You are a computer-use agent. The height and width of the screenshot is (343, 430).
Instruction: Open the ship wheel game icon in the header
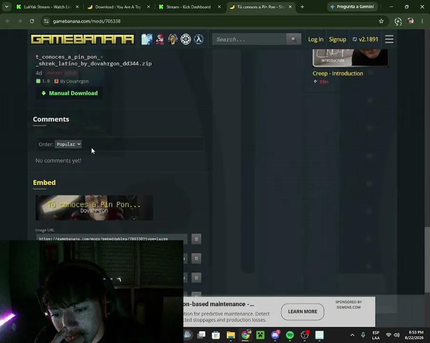(186, 39)
